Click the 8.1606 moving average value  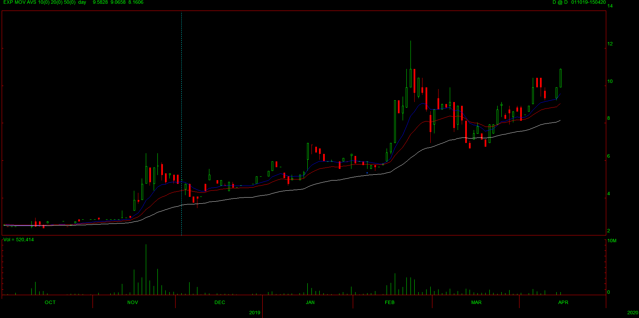pos(136,2)
